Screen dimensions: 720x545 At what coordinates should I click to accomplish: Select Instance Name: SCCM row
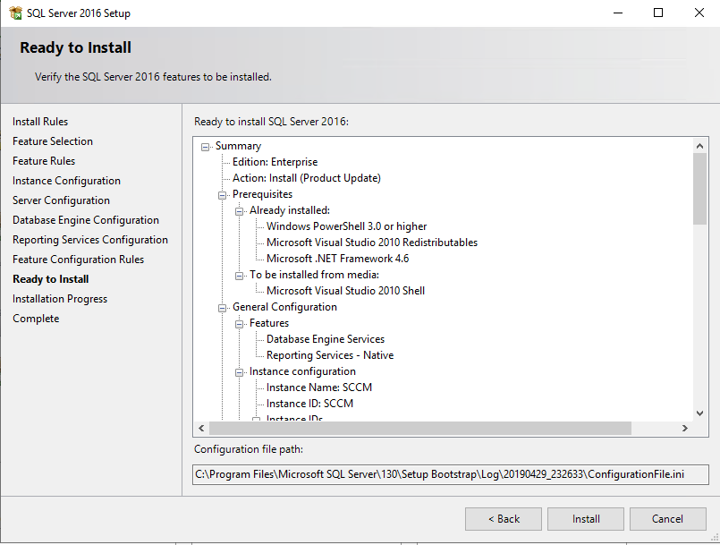click(319, 387)
